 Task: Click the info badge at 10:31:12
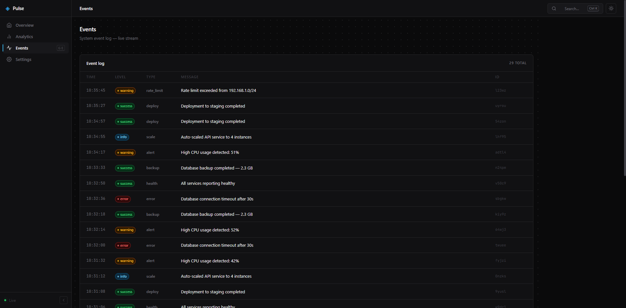(x=122, y=276)
